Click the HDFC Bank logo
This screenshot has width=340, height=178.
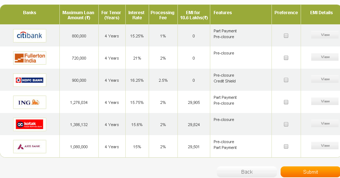click(30, 80)
